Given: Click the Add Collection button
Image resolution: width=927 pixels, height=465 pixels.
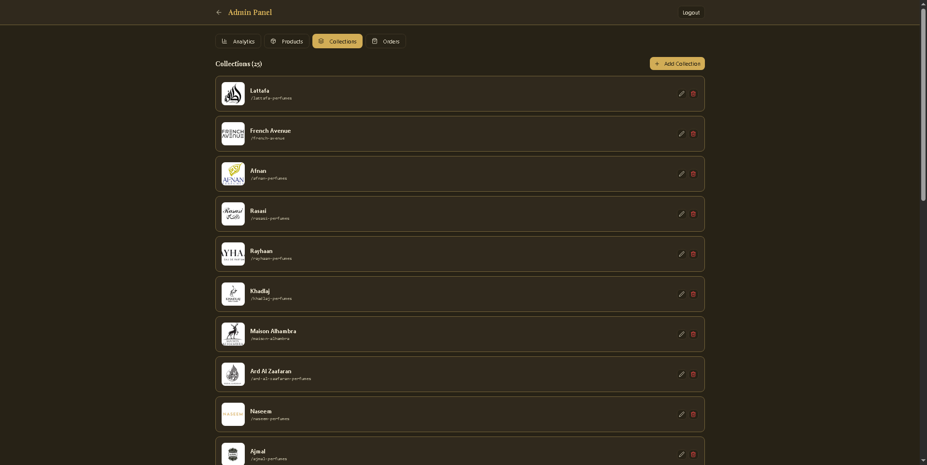Looking at the screenshot, I should point(677,64).
